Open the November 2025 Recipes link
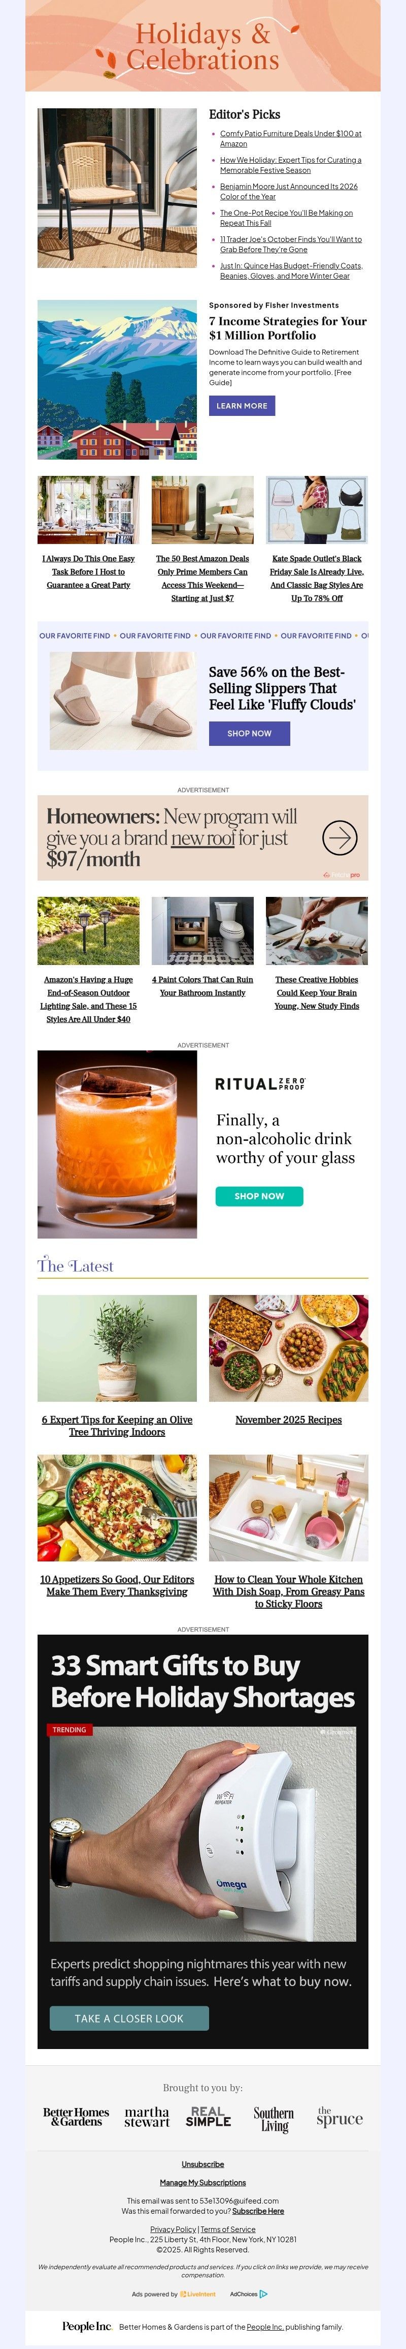Image resolution: width=406 pixels, height=2349 pixels. click(x=289, y=1420)
